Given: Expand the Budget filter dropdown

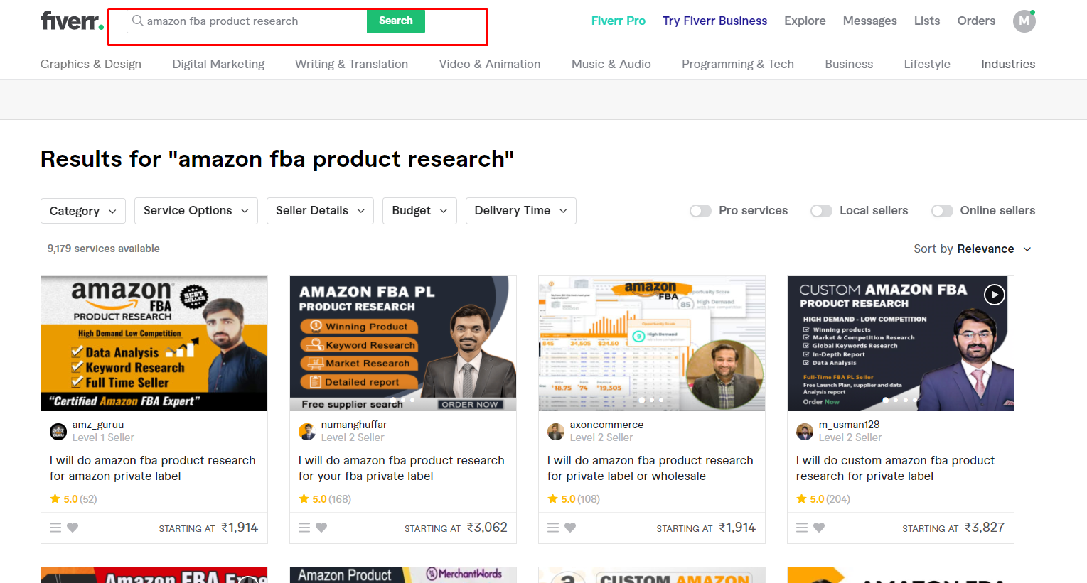Looking at the screenshot, I should 419,211.
